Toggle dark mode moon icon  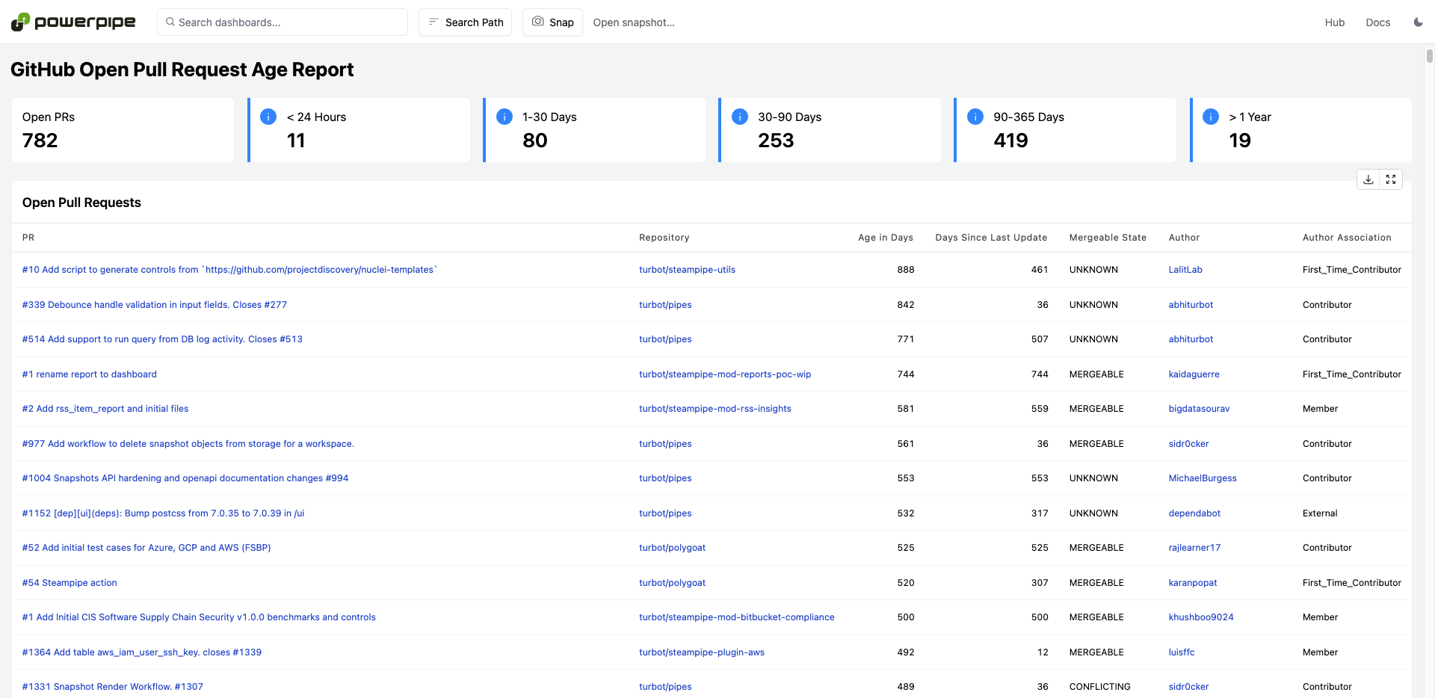(1418, 22)
